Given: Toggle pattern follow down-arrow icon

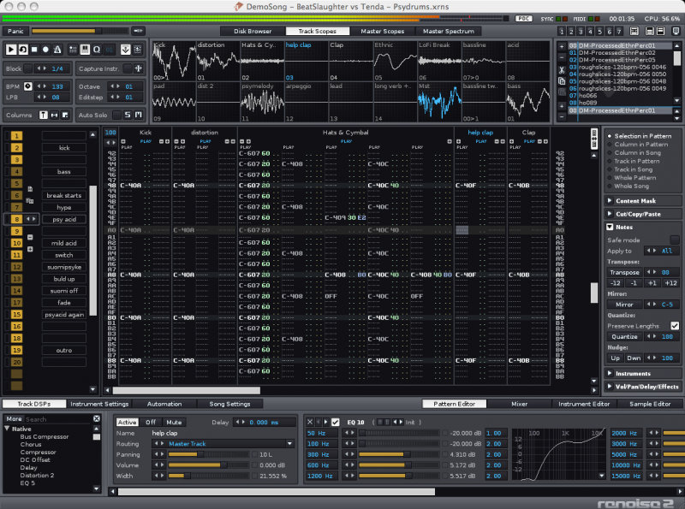Looking at the screenshot, I should (x=125, y=50).
